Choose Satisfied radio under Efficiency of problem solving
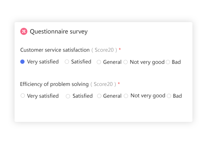The image size is (207, 144). click(x=68, y=96)
